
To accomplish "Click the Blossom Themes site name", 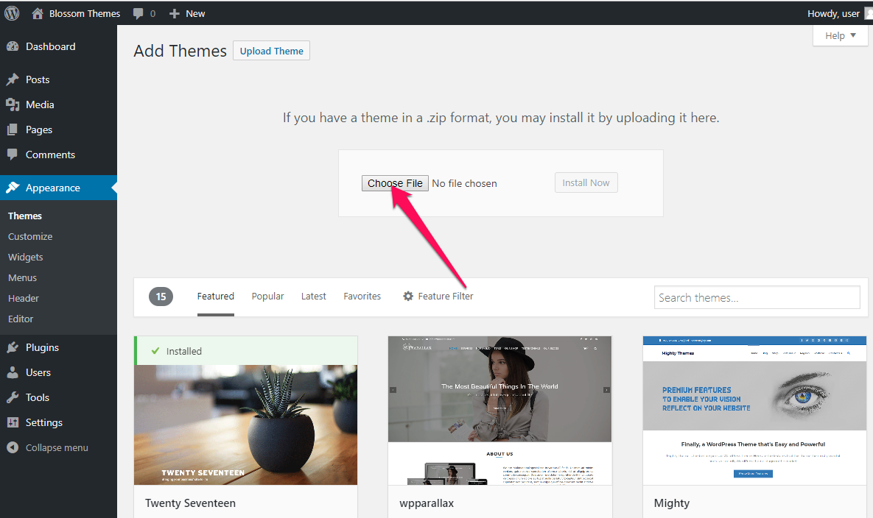I will point(85,13).
